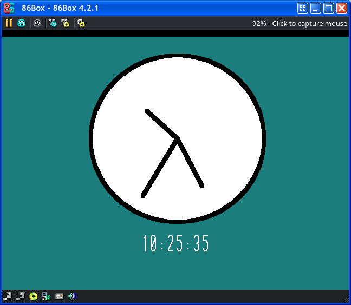The height and width of the screenshot is (305, 351).
Task: Send Ctrl+Alt+Del using the toolbar icon
Action: (53, 23)
